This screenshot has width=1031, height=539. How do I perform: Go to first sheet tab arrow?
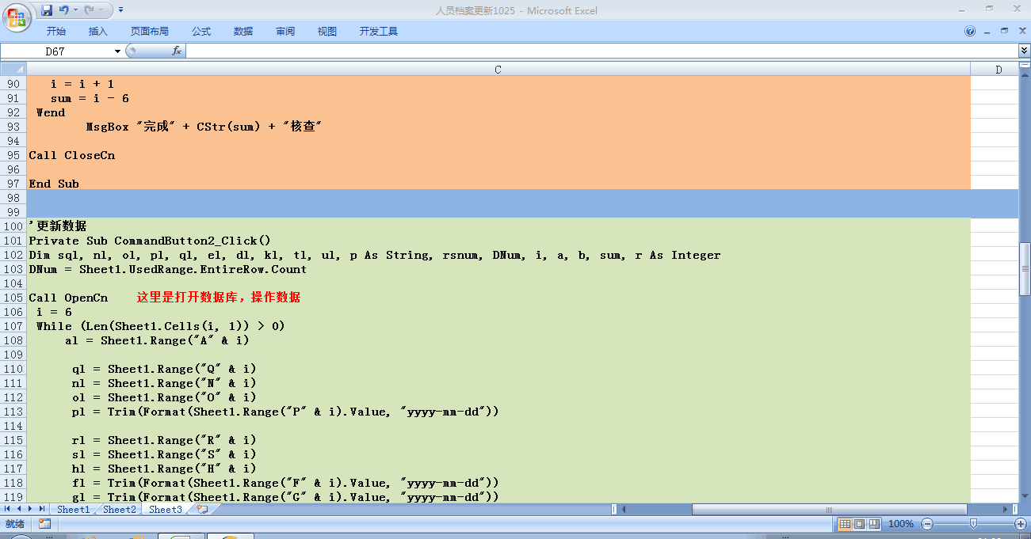(9, 509)
